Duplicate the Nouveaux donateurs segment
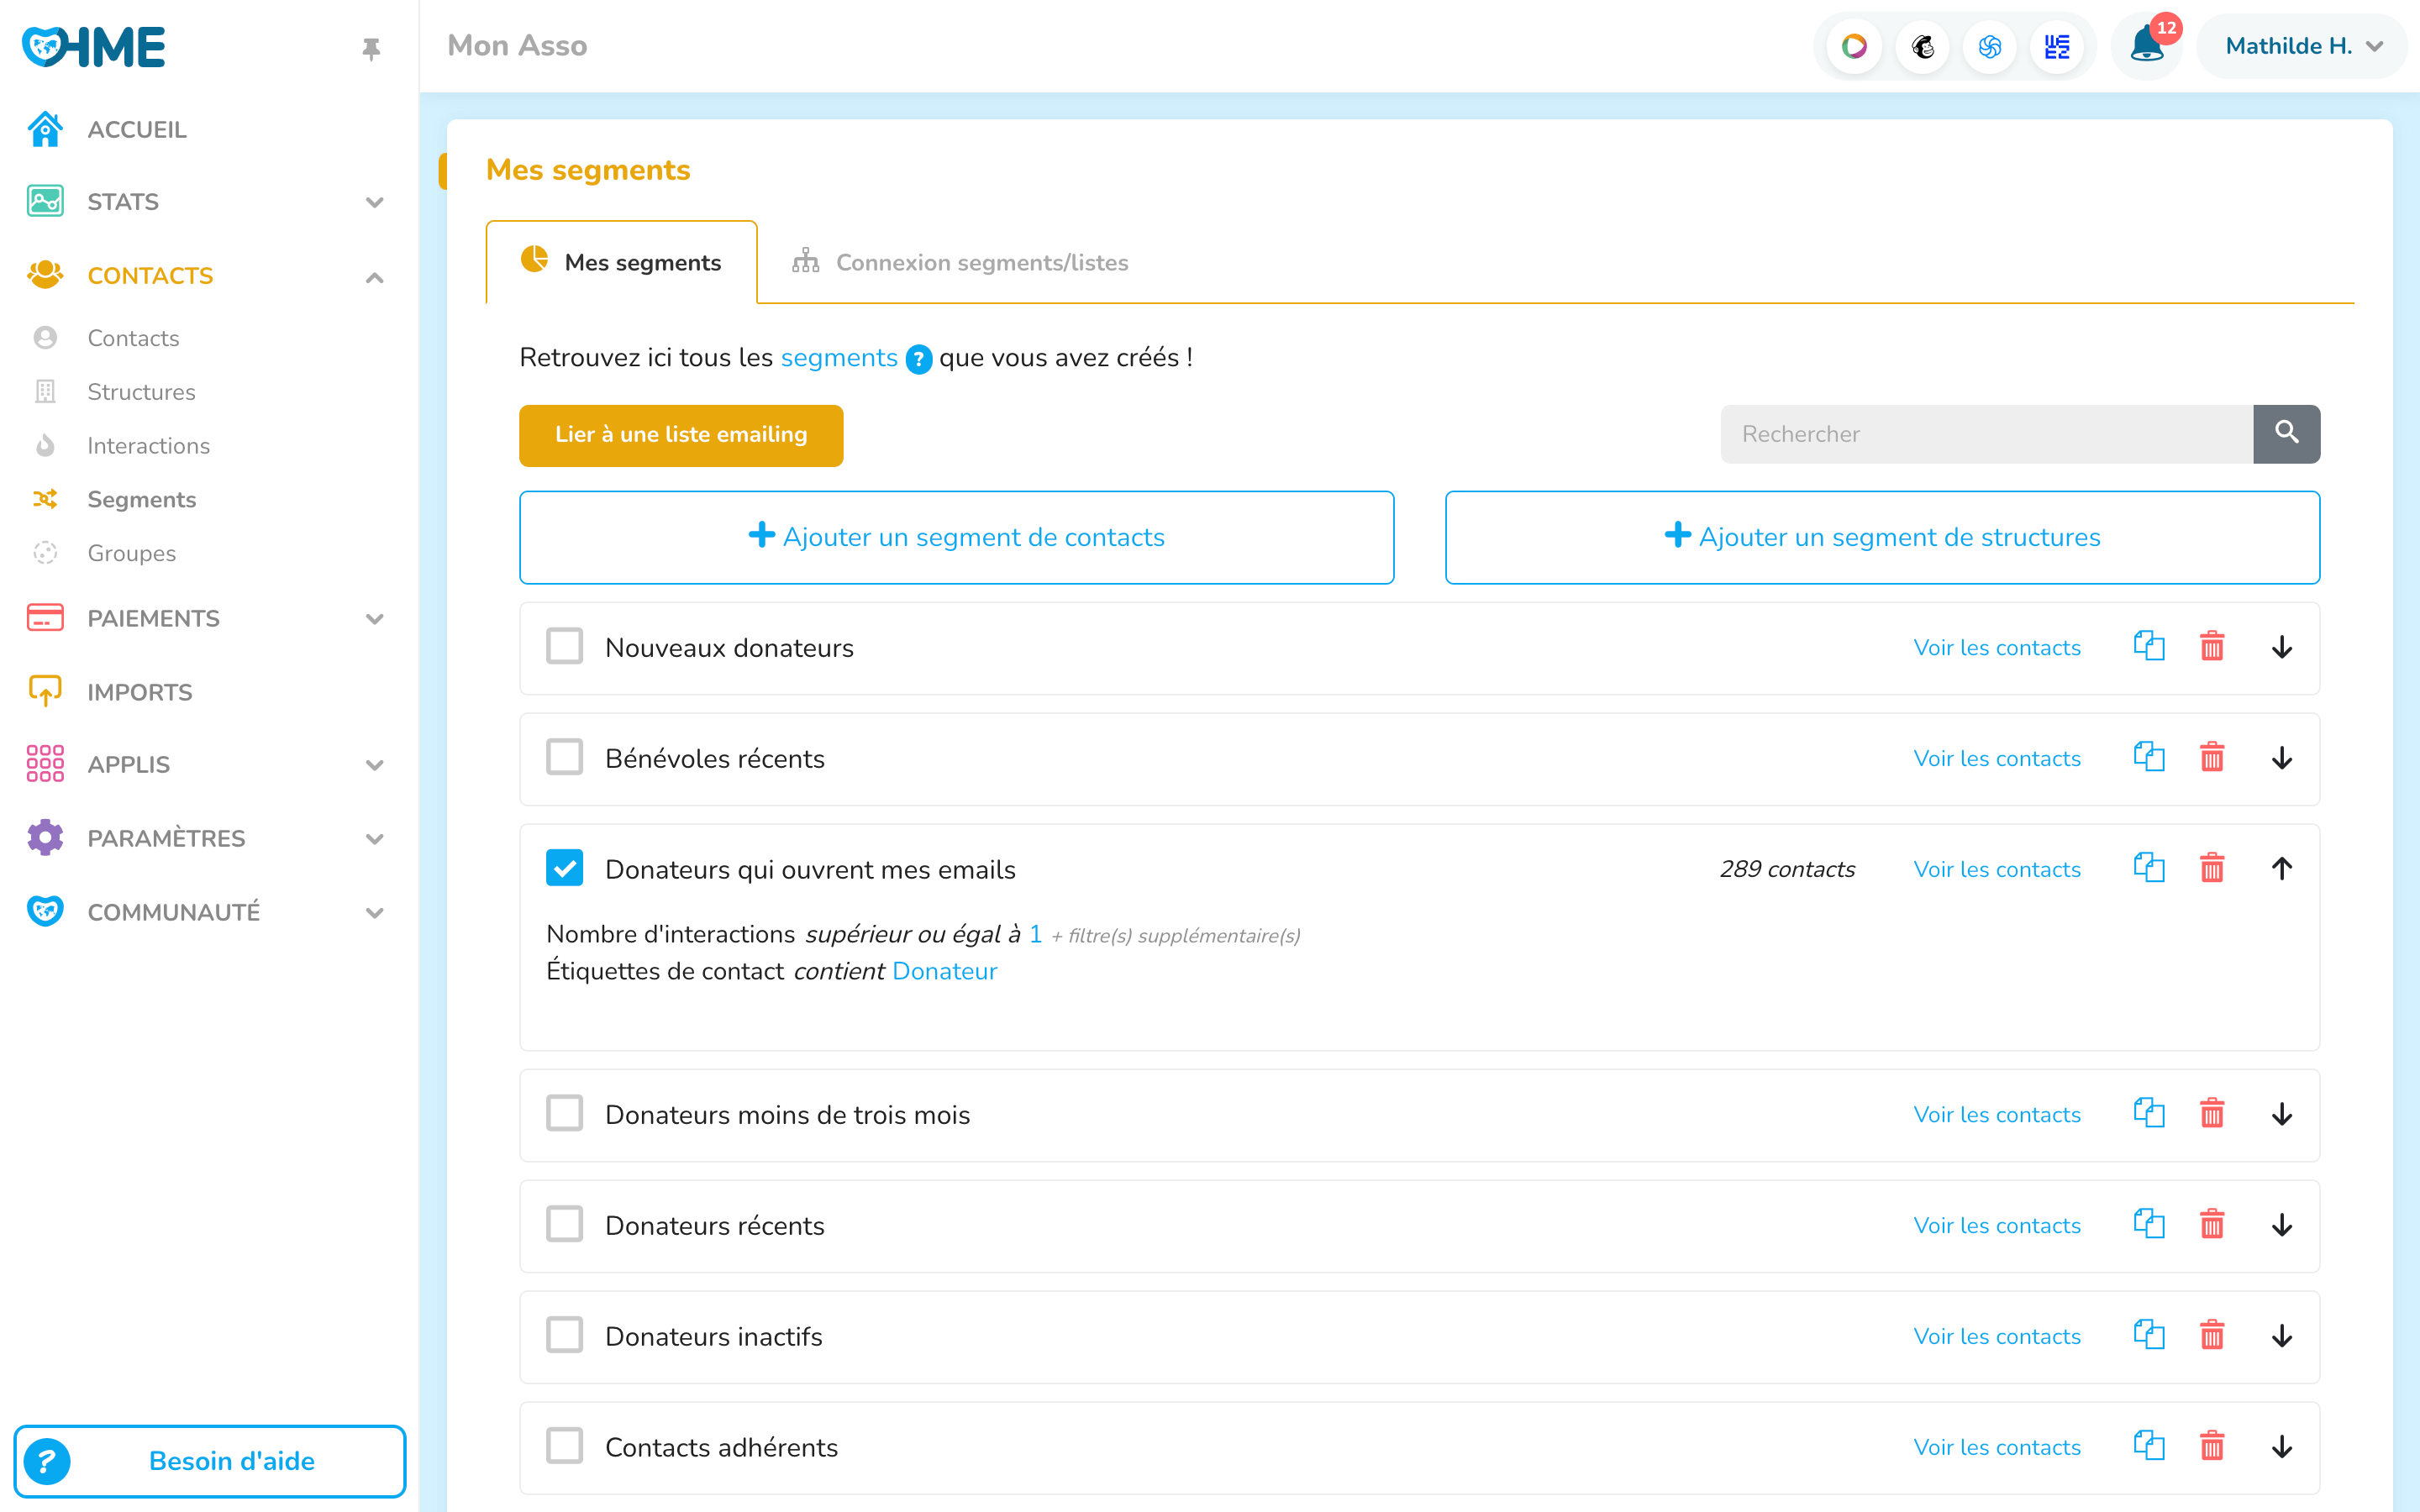This screenshot has width=2420, height=1512. pyautogui.click(x=2148, y=647)
